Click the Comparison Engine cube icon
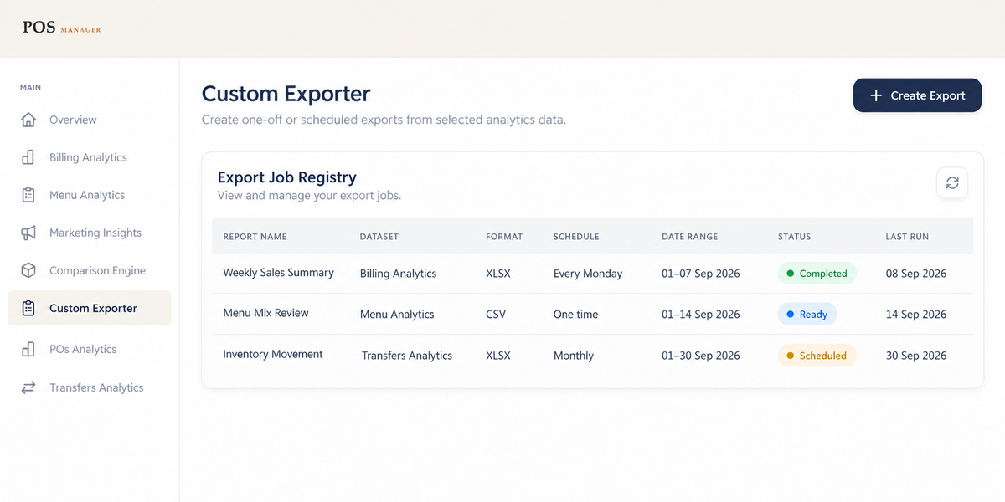The width and height of the screenshot is (1005, 502). 28,270
